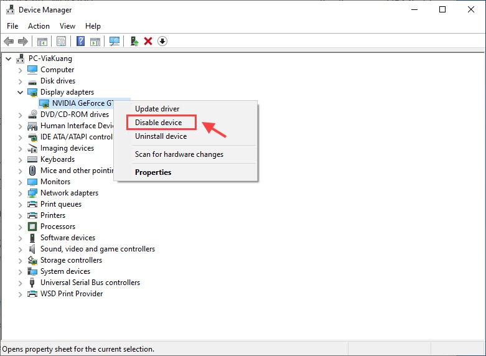
Task: Expand the Print queues category arrow
Action: 20,204
